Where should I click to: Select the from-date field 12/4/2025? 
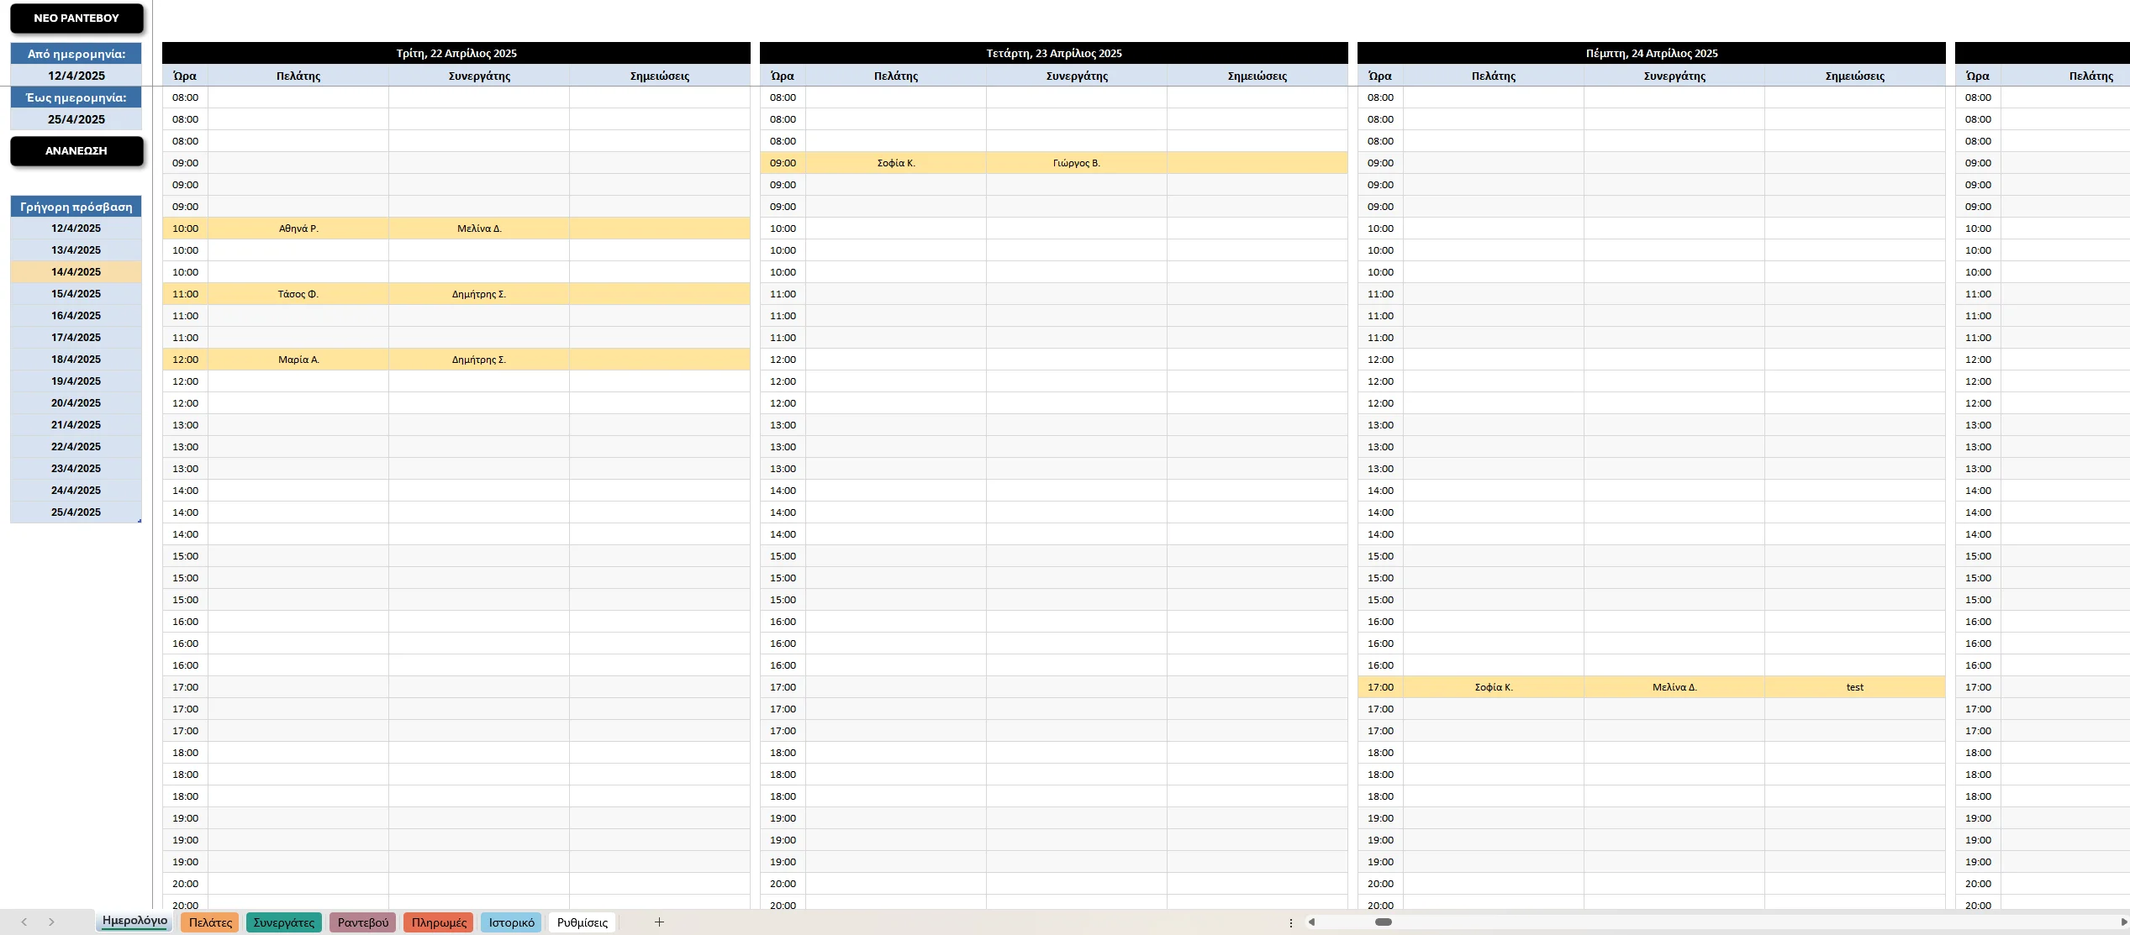[76, 76]
